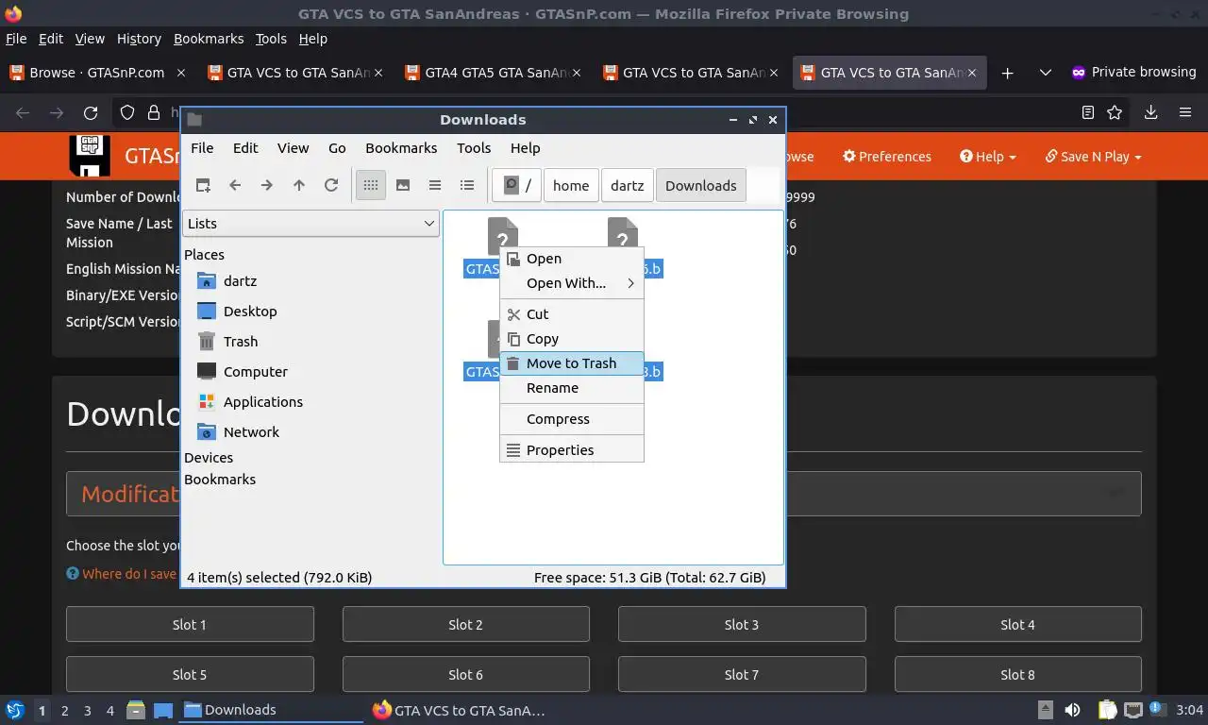Choose 'Cut' from the context menu
The image size is (1208, 725).
pyautogui.click(x=572, y=314)
